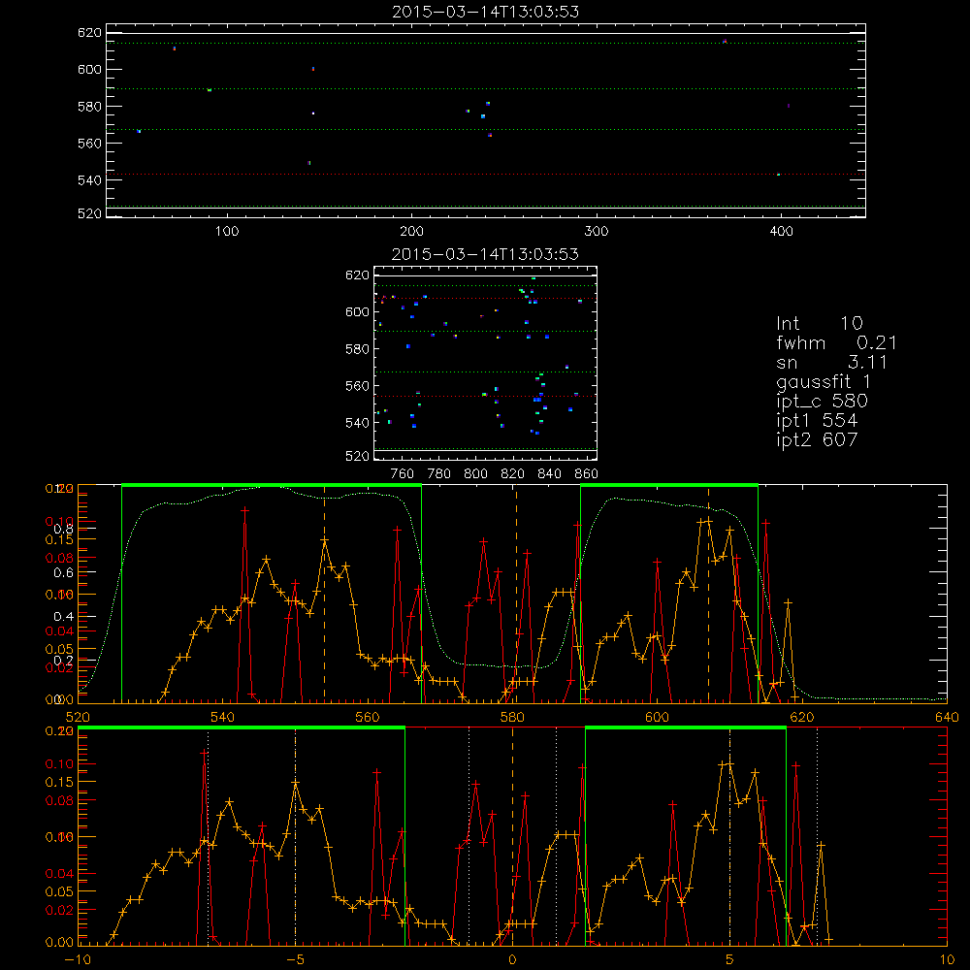Click x-axis label 580 on third plot
Viewport: 970px width, 970px height.
(x=512, y=717)
